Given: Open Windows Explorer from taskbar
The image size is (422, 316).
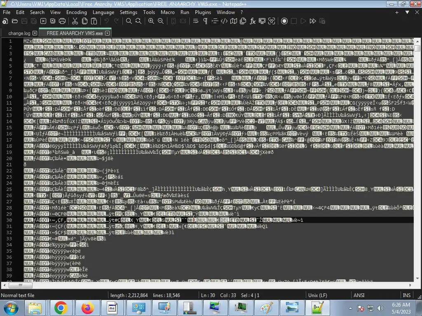Looking at the screenshot, I should (x=35, y=308).
